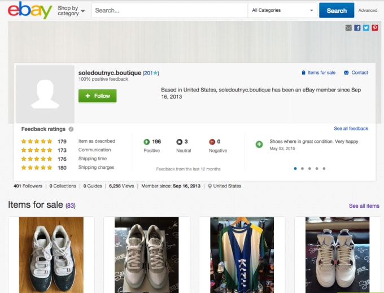384x293 pixels.
Task: Click the Neutral feedback icon
Action: point(179,142)
